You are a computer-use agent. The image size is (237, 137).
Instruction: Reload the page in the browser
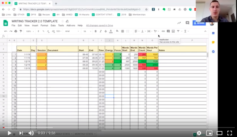[14, 9]
